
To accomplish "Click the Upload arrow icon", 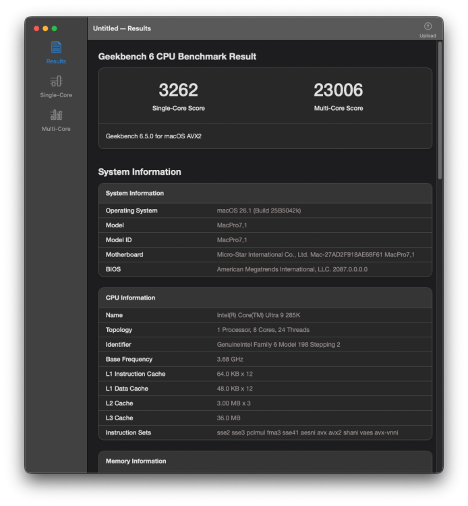I will coord(428,26).
